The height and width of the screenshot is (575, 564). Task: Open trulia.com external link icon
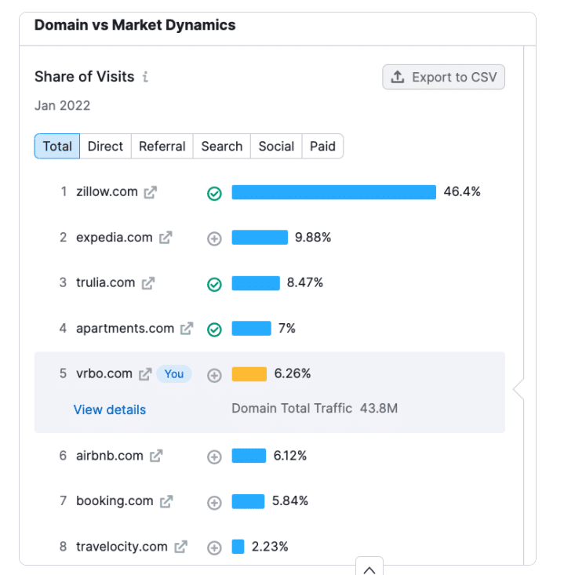[148, 283]
